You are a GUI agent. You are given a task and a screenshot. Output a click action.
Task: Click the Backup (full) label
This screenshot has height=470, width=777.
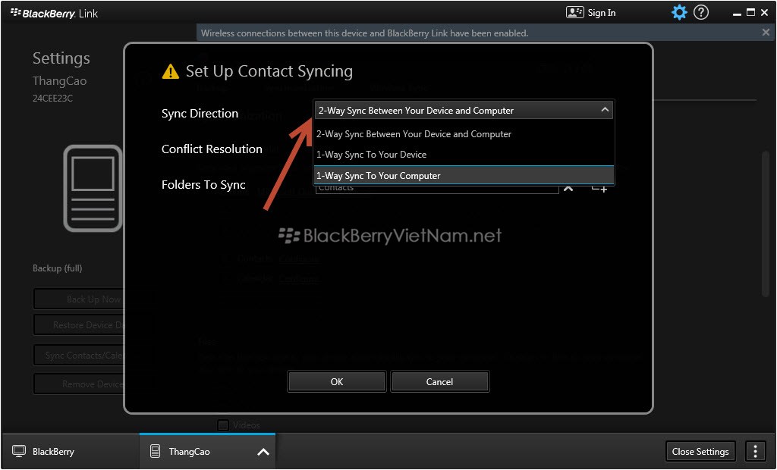coord(58,268)
